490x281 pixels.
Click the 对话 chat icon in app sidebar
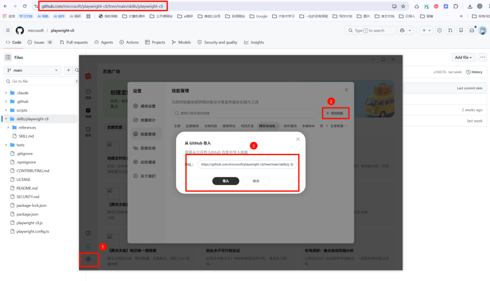tap(88, 94)
